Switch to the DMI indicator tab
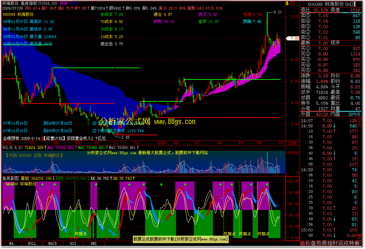 click(x=93, y=244)
